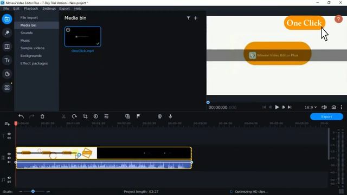The height and width of the screenshot is (195, 347).
Task: Toggle title track visibility eye
Action: coord(9,134)
